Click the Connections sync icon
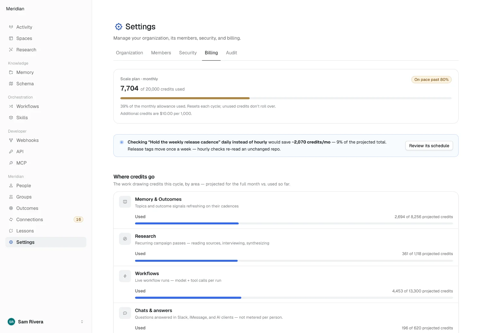This screenshot has height=333, width=480. pos(11,220)
